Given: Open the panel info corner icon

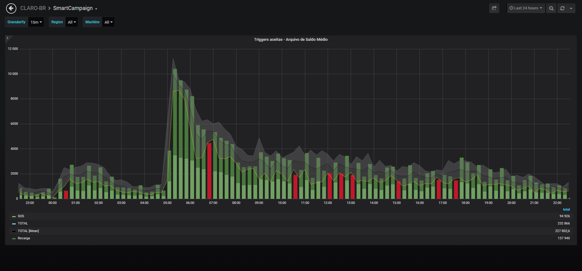Looking at the screenshot, I should tap(8, 38).
